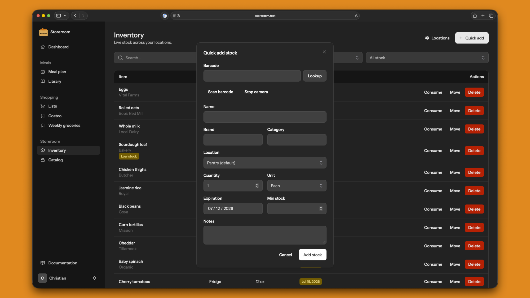
Task: Focus the Brand input field
Action: click(x=233, y=140)
